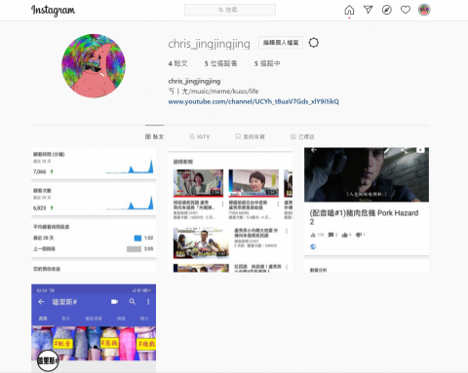Viewport: 468px width, 373px height.
Task: Click the edit profile button
Action: click(281, 43)
